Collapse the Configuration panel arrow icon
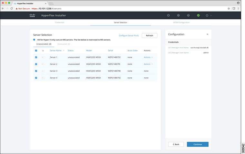 [x=208, y=34]
